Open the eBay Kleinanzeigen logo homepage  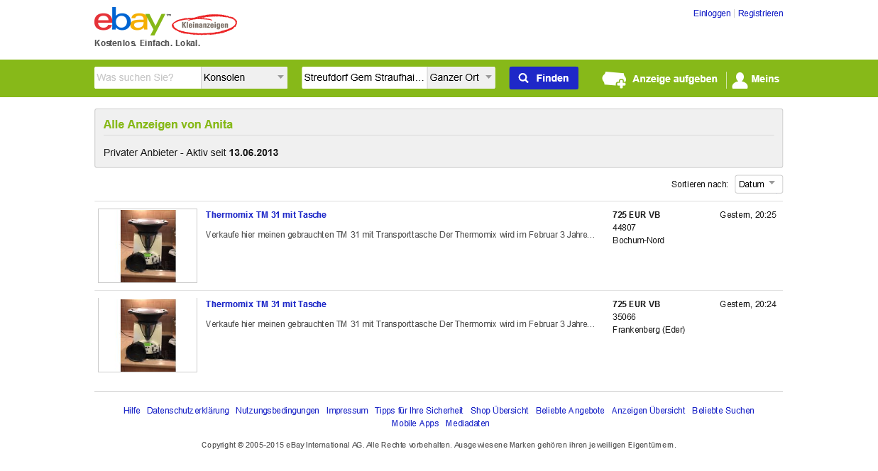[165, 22]
